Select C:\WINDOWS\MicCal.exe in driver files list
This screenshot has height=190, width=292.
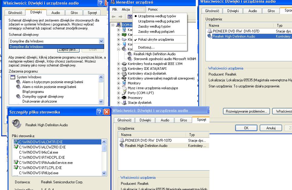(39, 152)
